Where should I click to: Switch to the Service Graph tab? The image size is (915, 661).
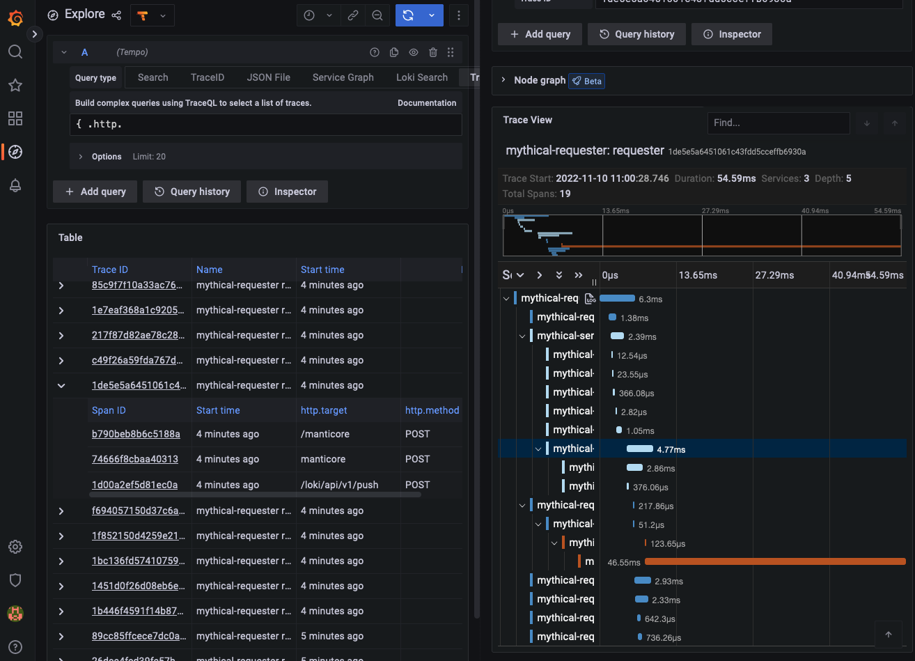343,77
